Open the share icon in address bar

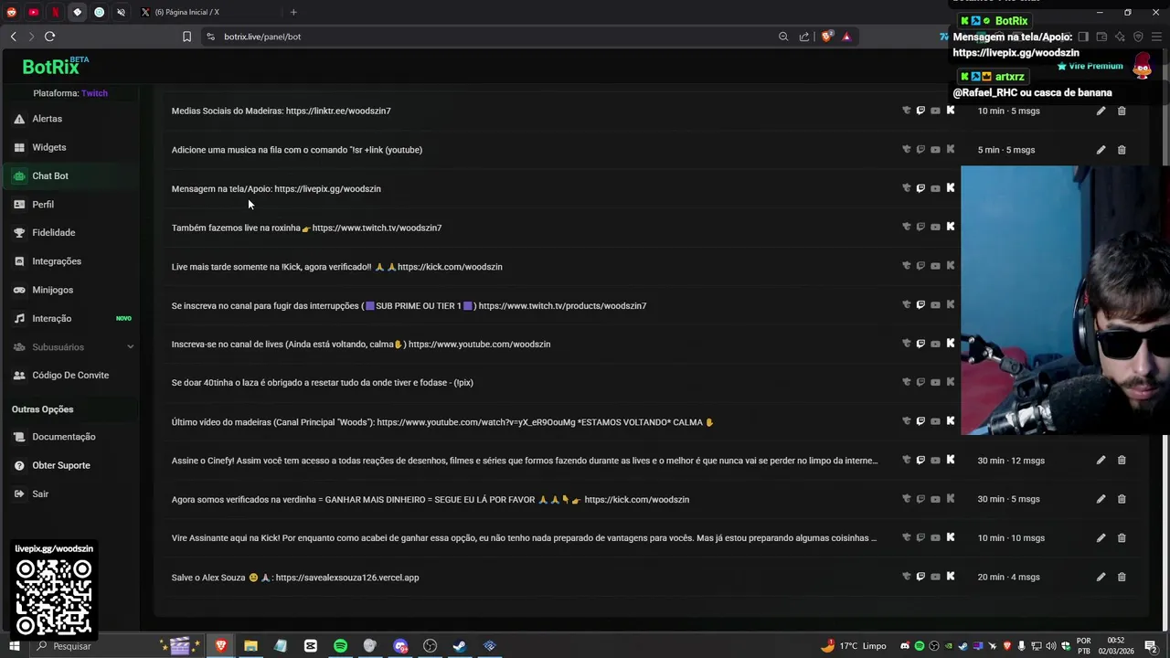coord(804,37)
